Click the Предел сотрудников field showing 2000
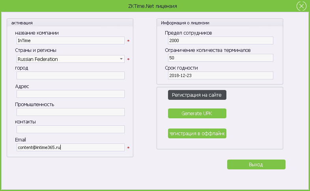This screenshot has width=310, height=191. [220, 40]
